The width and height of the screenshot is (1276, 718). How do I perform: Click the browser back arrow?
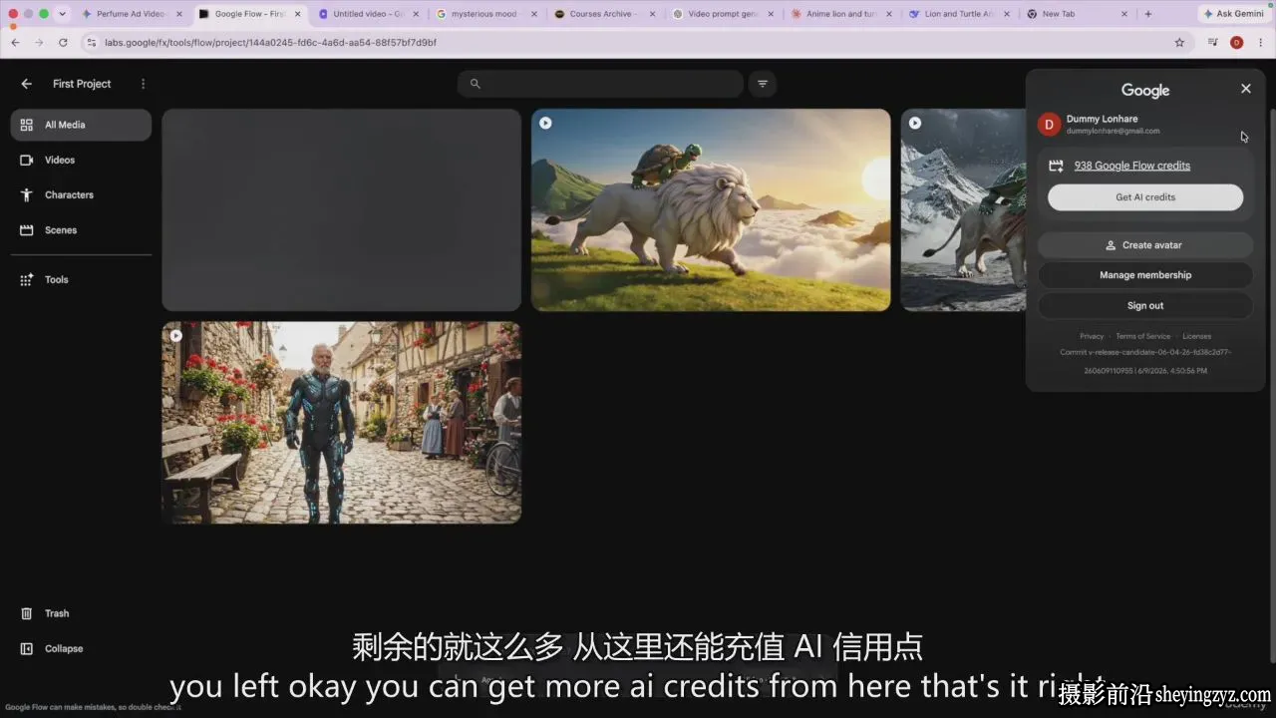[15, 43]
